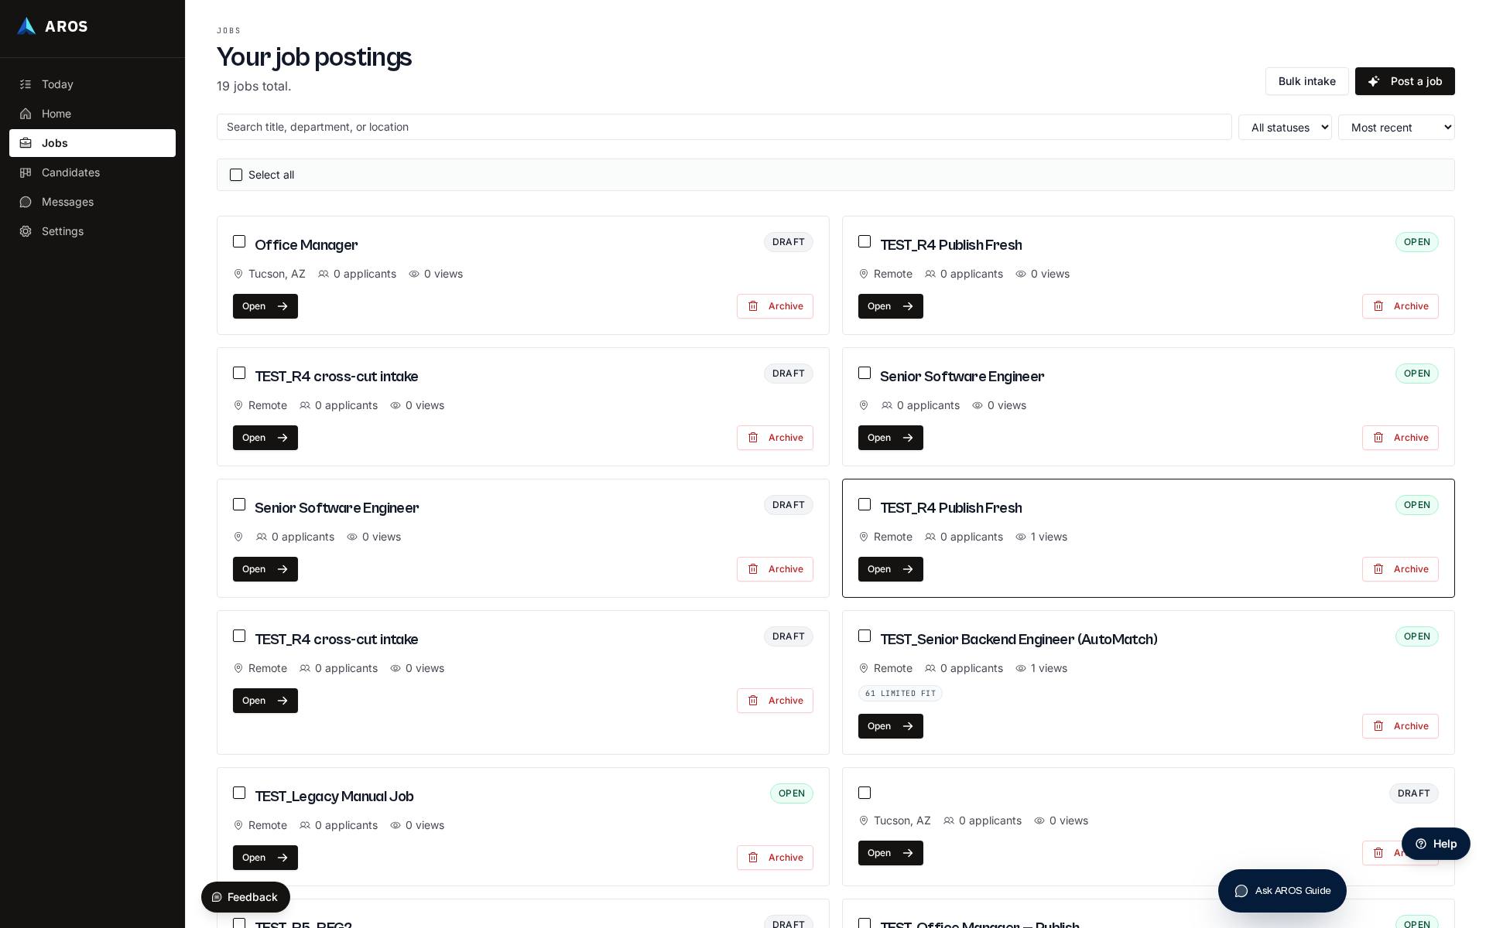Click the applicants icon on Office Manager card

click(x=324, y=274)
